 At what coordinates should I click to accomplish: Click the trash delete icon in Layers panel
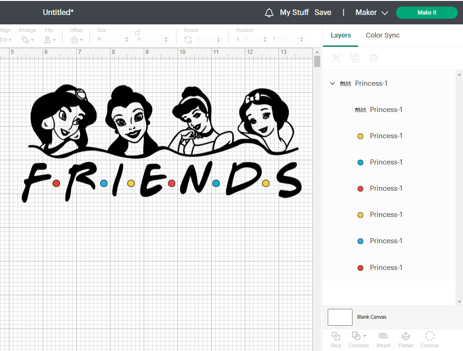[374, 58]
